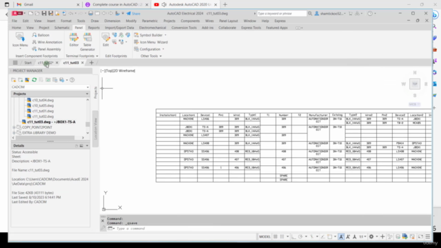Image resolution: width=441 pixels, height=248 pixels.
Task: Click the search magnifier icon in title bar
Action: click(310, 13)
